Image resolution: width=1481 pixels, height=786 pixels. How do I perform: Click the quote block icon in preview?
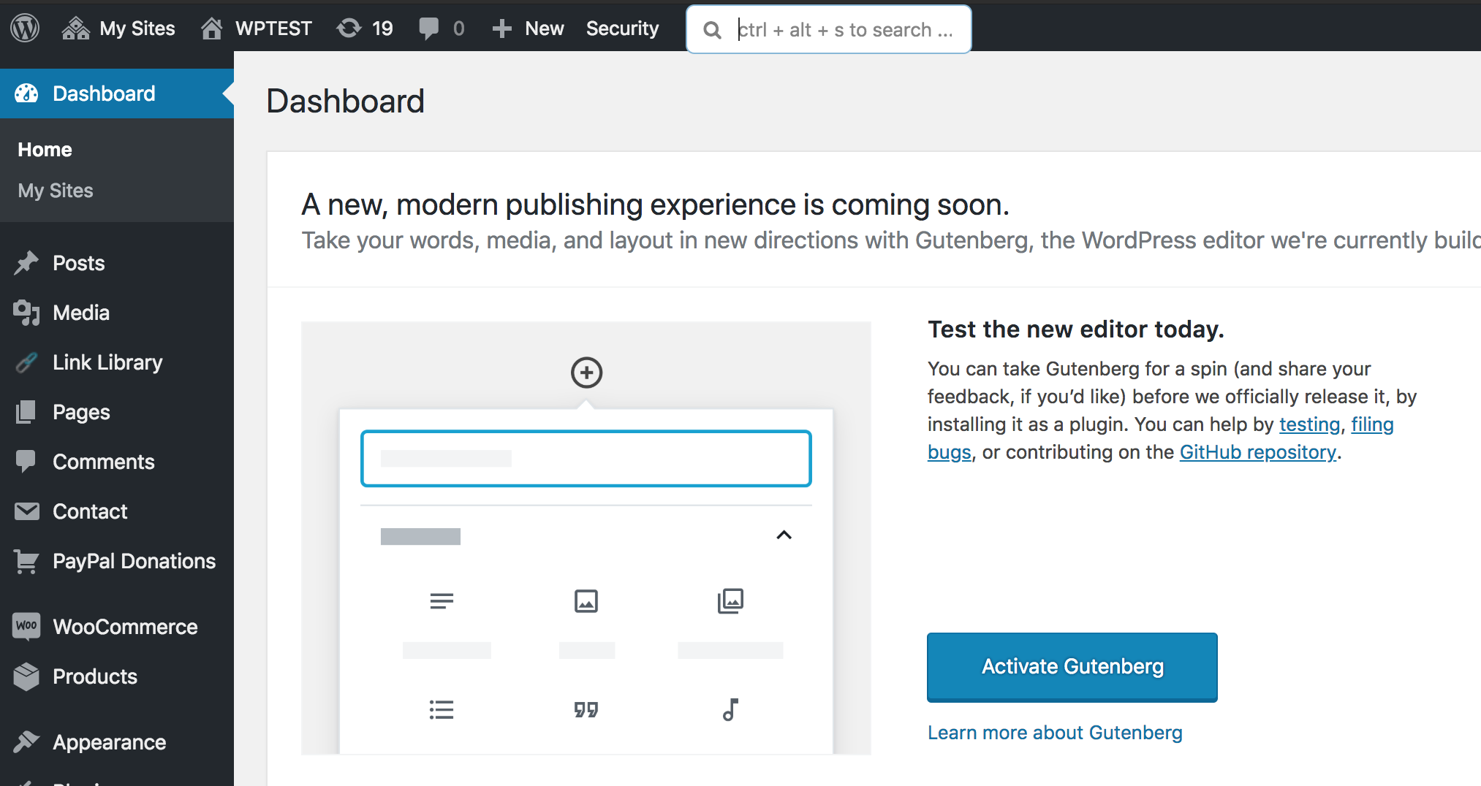click(x=586, y=709)
